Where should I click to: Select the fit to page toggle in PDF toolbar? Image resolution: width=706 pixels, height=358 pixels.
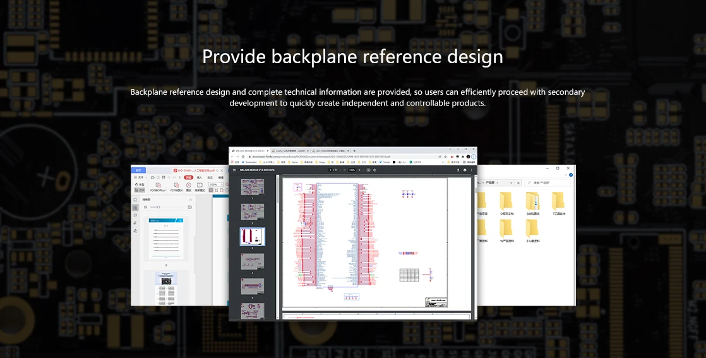368,170
